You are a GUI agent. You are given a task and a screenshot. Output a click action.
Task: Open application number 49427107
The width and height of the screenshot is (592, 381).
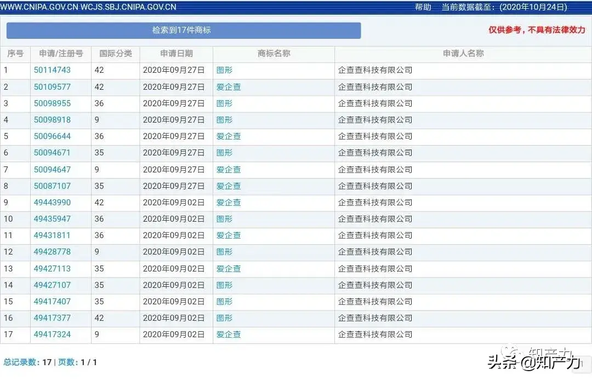52,285
